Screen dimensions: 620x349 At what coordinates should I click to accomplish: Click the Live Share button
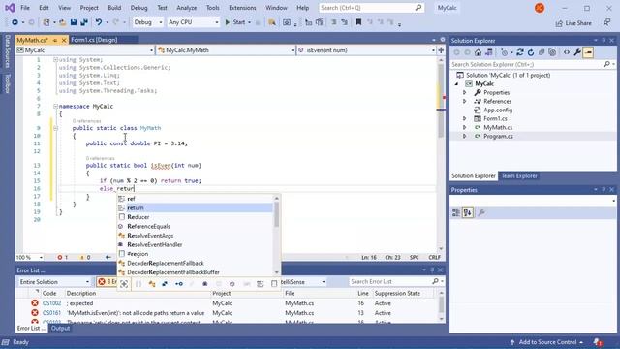coord(573,23)
